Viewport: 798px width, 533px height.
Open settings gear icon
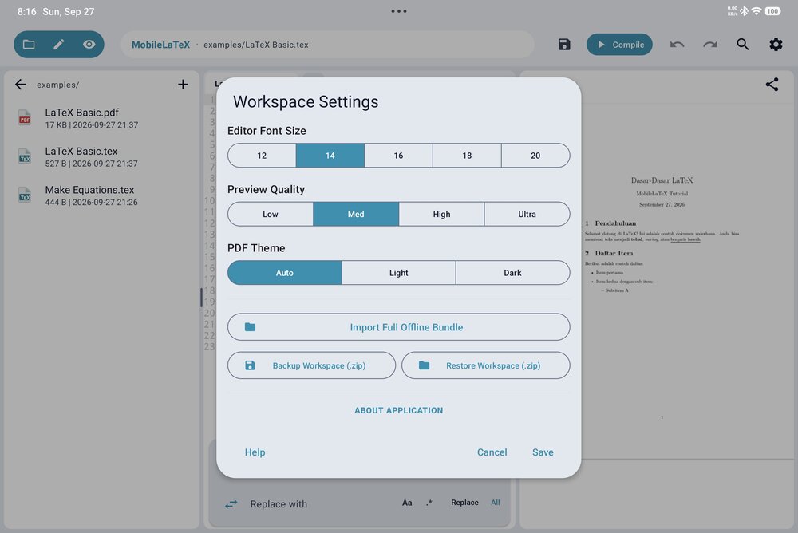(776, 45)
